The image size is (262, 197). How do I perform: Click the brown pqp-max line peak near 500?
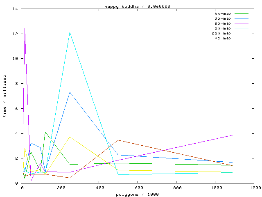118,140
